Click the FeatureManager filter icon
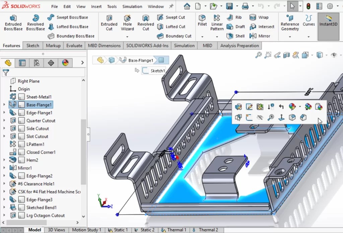This screenshot has height=233, width=343. (6, 72)
